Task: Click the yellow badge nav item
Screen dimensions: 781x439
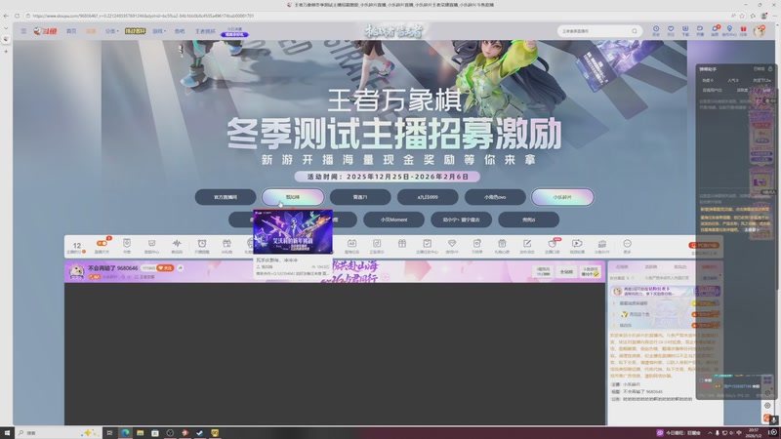Action: click(x=135, y=31)
